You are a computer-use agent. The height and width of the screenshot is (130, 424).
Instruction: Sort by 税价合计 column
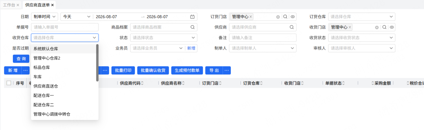click(408, 83)
